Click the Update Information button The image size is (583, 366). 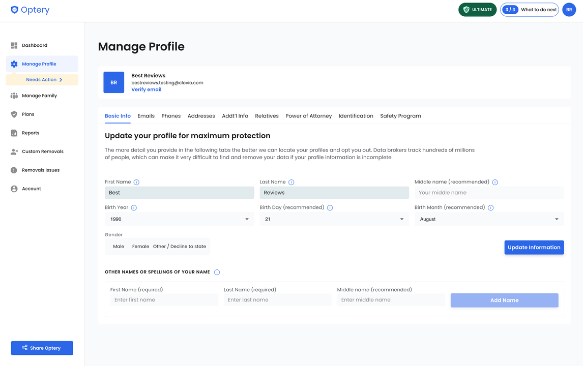(x=534, y=248)
